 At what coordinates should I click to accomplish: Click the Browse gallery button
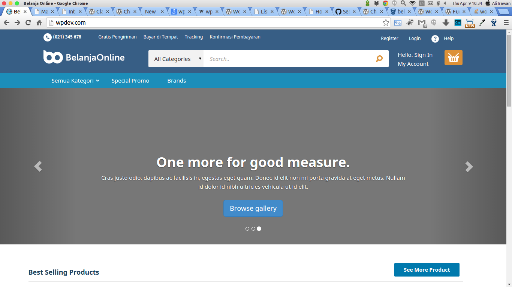click(x=253, y=209)
